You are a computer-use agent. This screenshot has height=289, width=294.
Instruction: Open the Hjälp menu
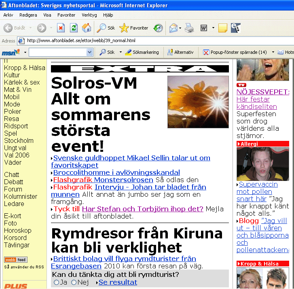point(108,15)
